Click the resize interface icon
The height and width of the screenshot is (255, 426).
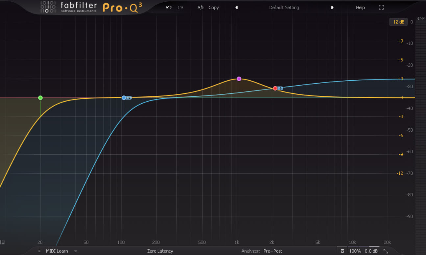point(386,251)
